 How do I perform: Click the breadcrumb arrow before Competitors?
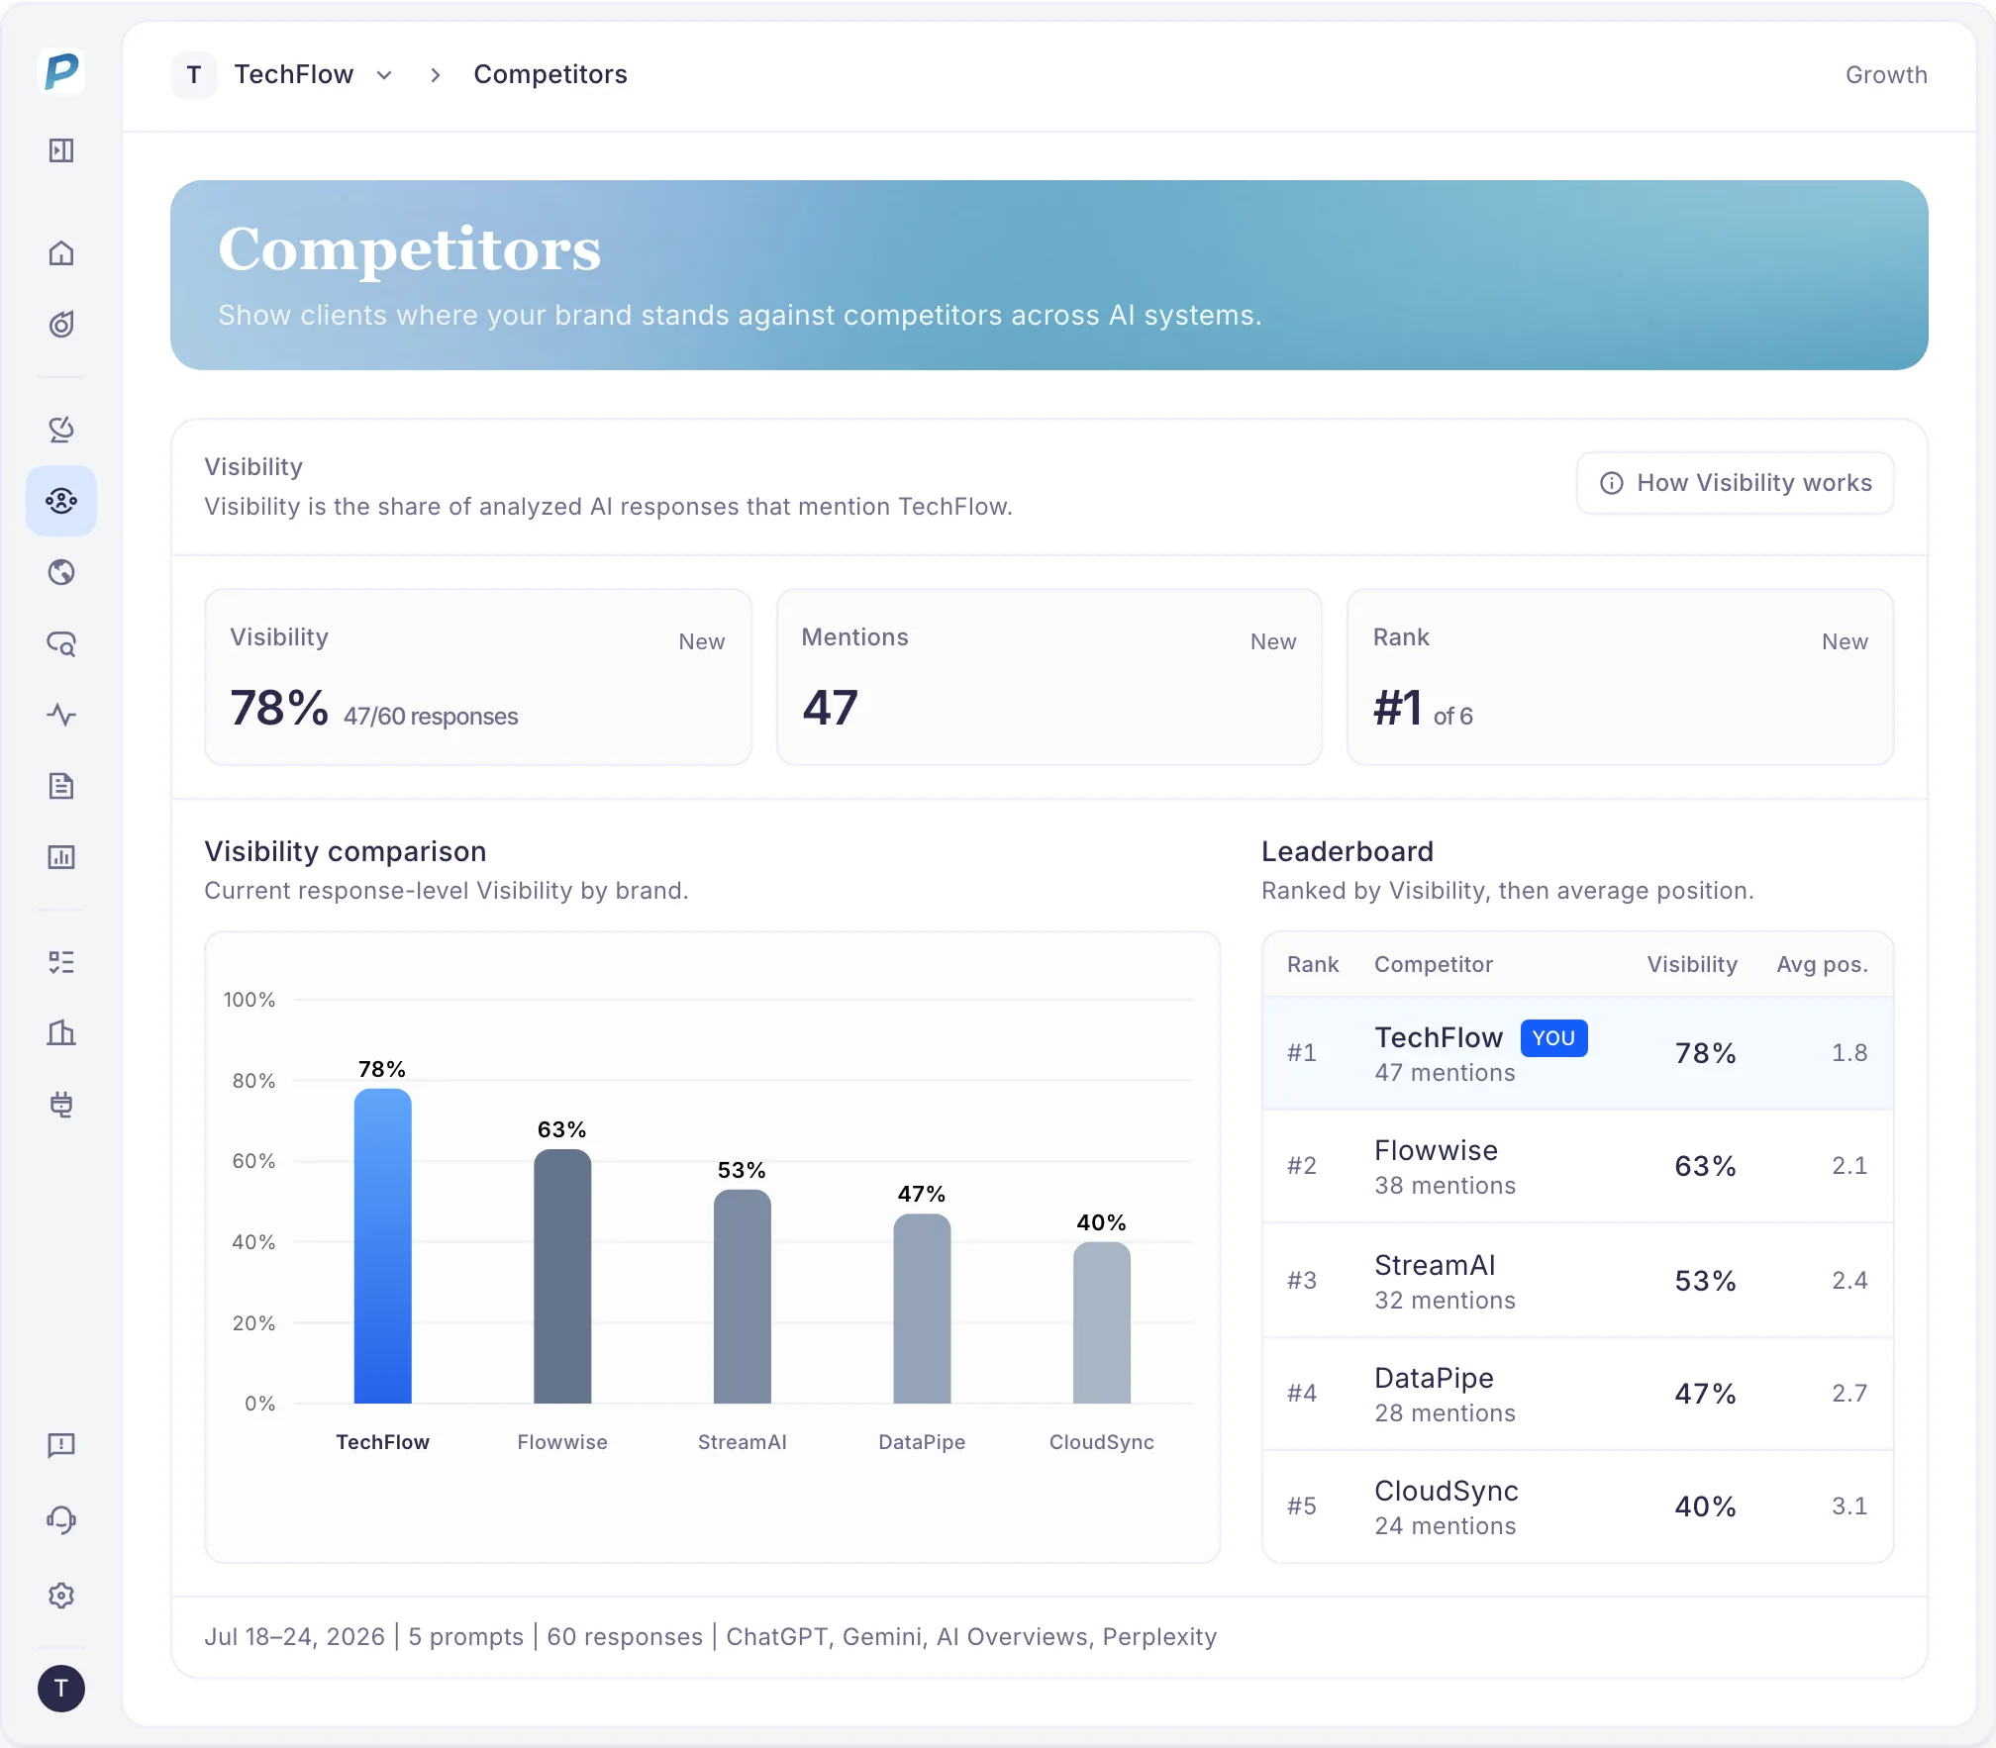[x=435, y=75]
